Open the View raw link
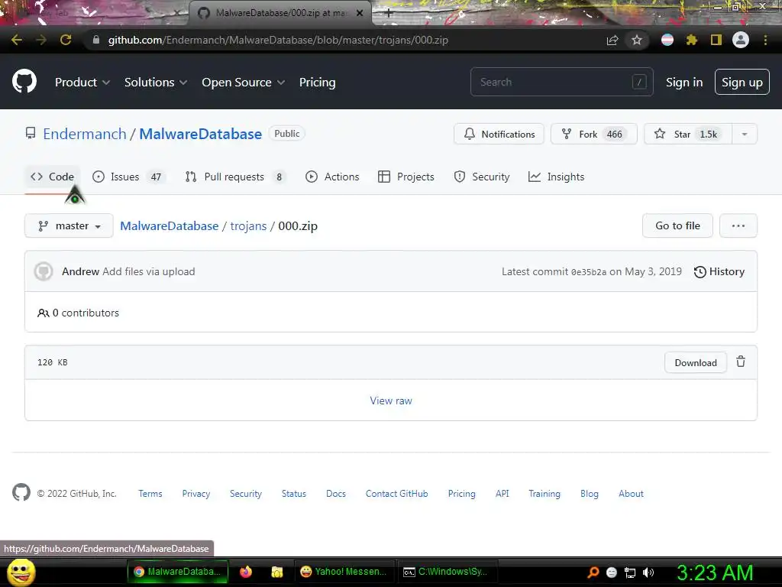782x587 pixels. pyautogui.click(x=391, y=401)
